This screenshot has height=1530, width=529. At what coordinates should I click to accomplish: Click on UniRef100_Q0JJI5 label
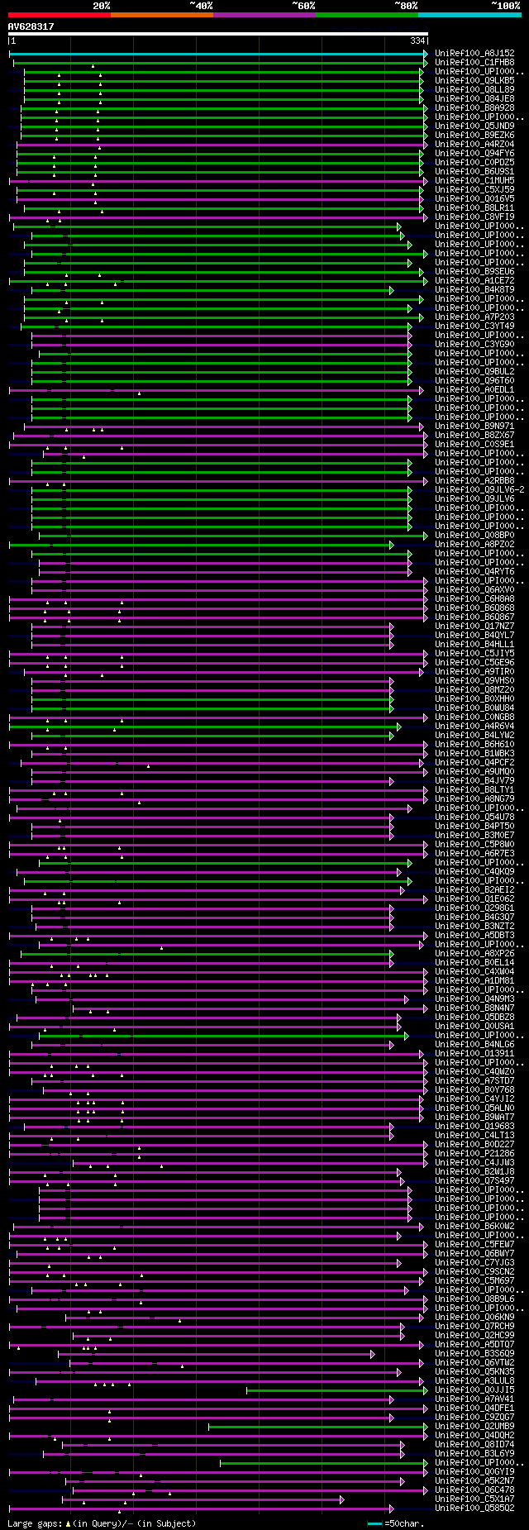click(474, 1389)
